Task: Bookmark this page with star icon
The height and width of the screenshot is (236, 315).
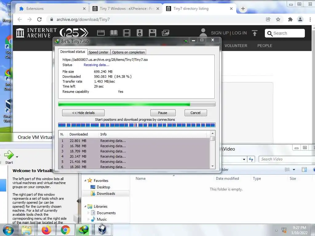Action: pos(278,19)
